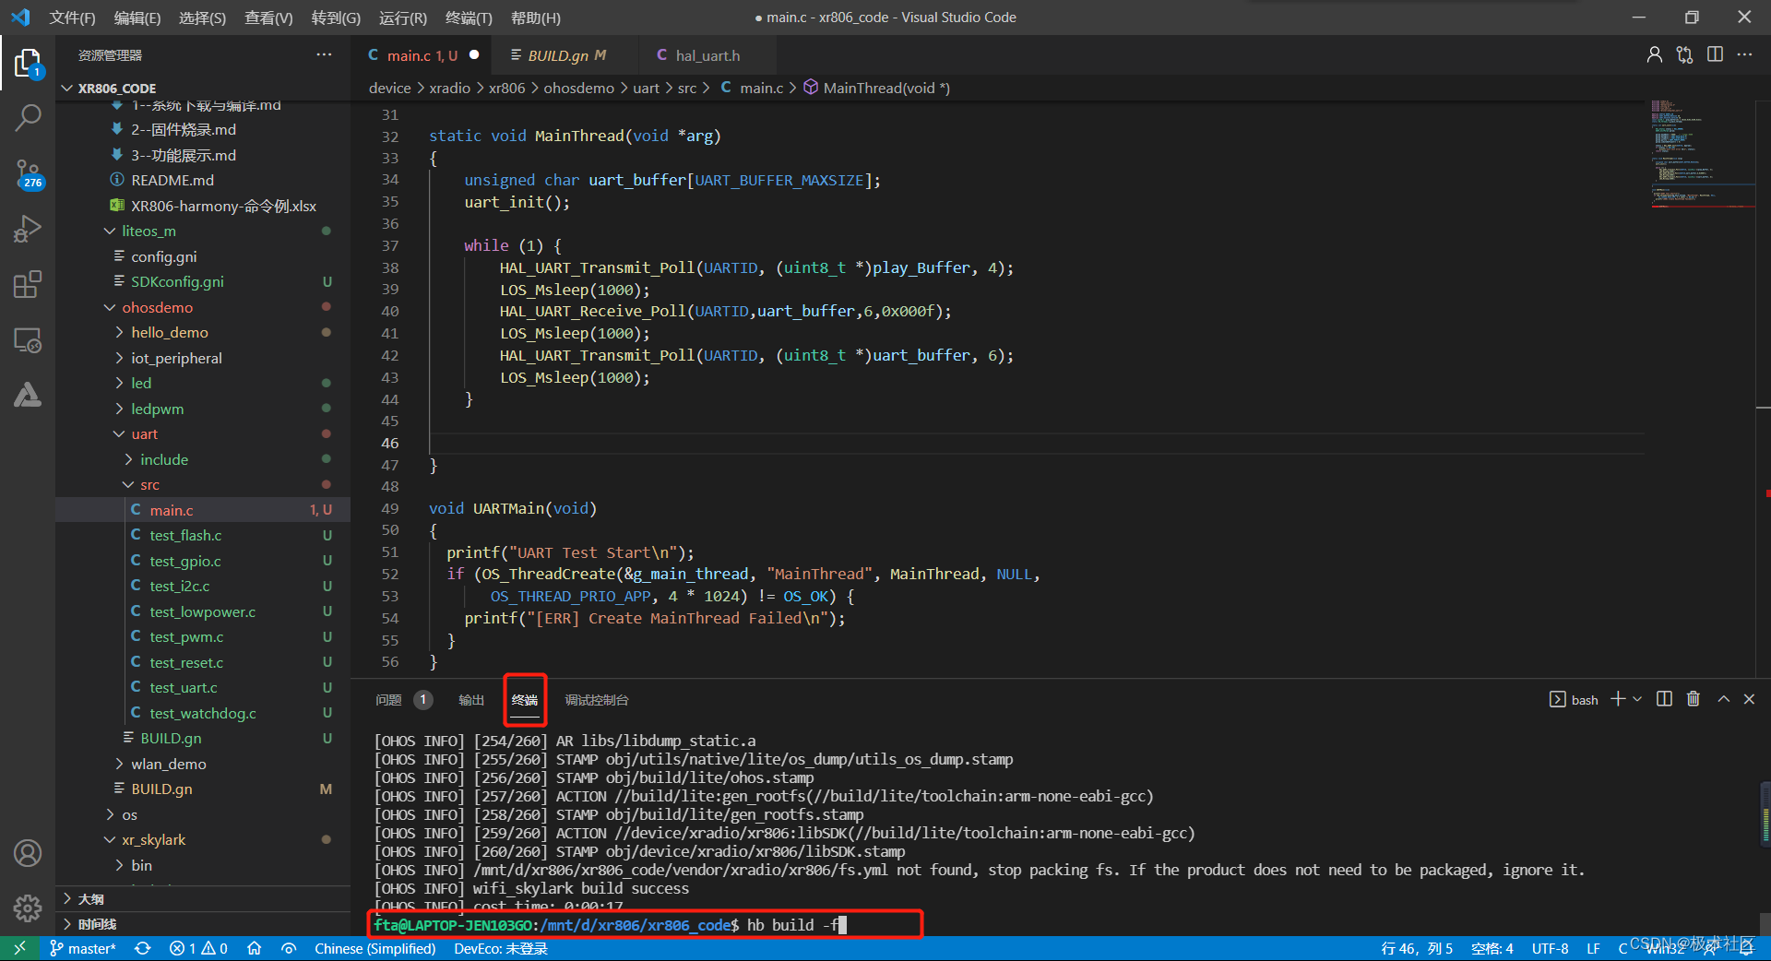Click the account icon in editor toolbar

[1655, 55]
